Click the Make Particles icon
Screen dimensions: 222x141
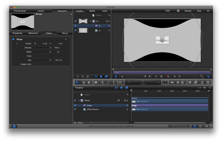202,82
